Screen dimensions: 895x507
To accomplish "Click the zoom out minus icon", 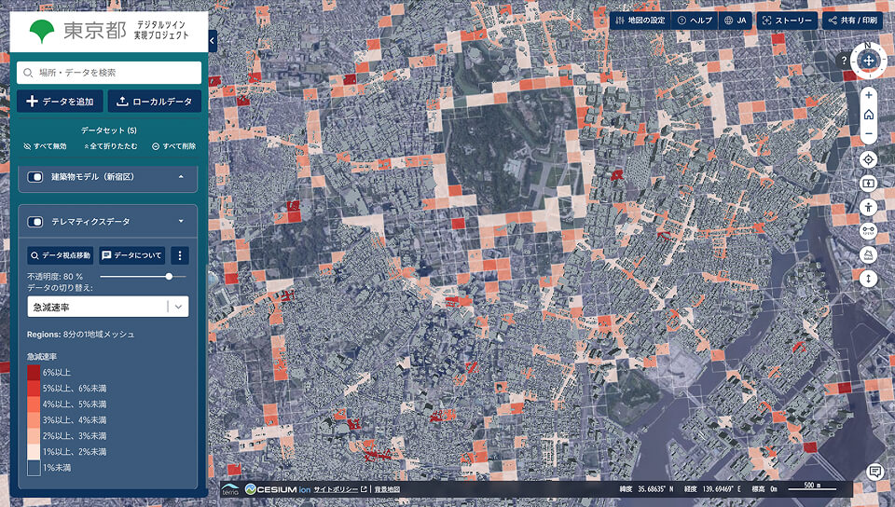I will click(868, 134).
